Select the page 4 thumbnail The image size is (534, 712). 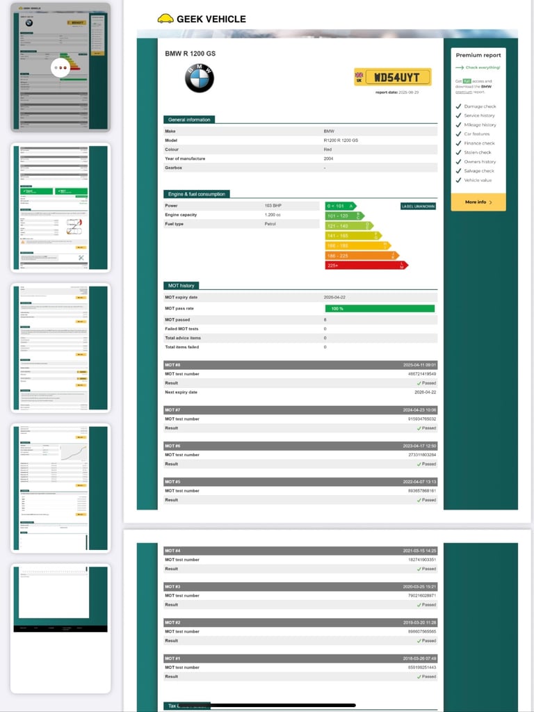point(60,488)
